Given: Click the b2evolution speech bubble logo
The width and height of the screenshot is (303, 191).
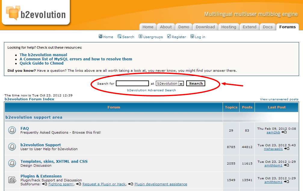Looking at the screenshot, I should pyautogui.click(x=13, y=13).
